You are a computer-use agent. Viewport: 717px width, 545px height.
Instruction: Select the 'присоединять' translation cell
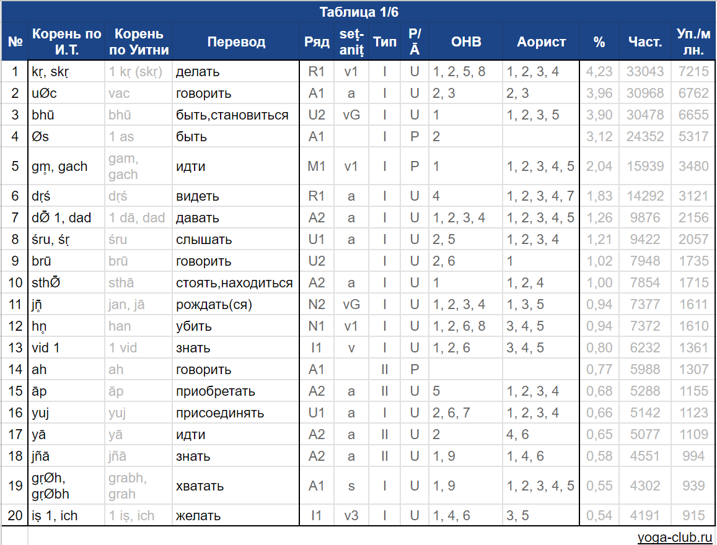click(x=236, y=413)
